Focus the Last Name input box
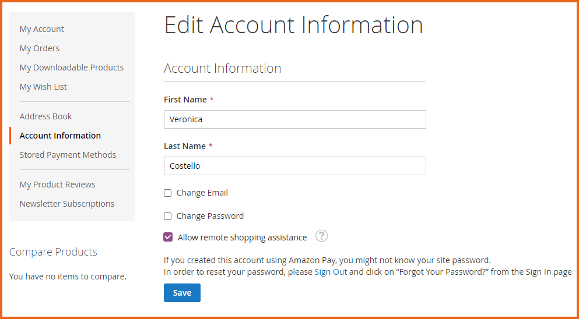Viewport: 579px width, 319px height. pyautogui.click(x=294, y=166)
